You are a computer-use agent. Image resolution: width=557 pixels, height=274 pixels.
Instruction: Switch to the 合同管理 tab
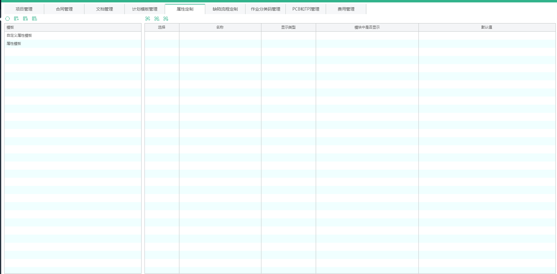pyautogui.click(x=64, y=9)
